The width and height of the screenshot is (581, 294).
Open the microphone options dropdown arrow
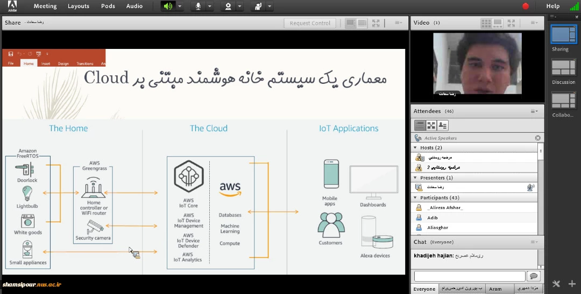[x=210, y=6]
